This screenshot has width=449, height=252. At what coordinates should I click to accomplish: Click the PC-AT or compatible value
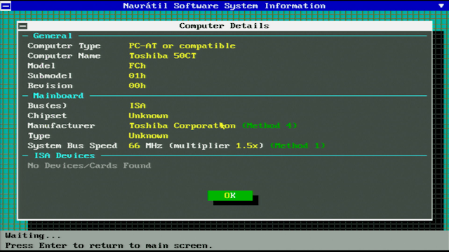[182, 45]
